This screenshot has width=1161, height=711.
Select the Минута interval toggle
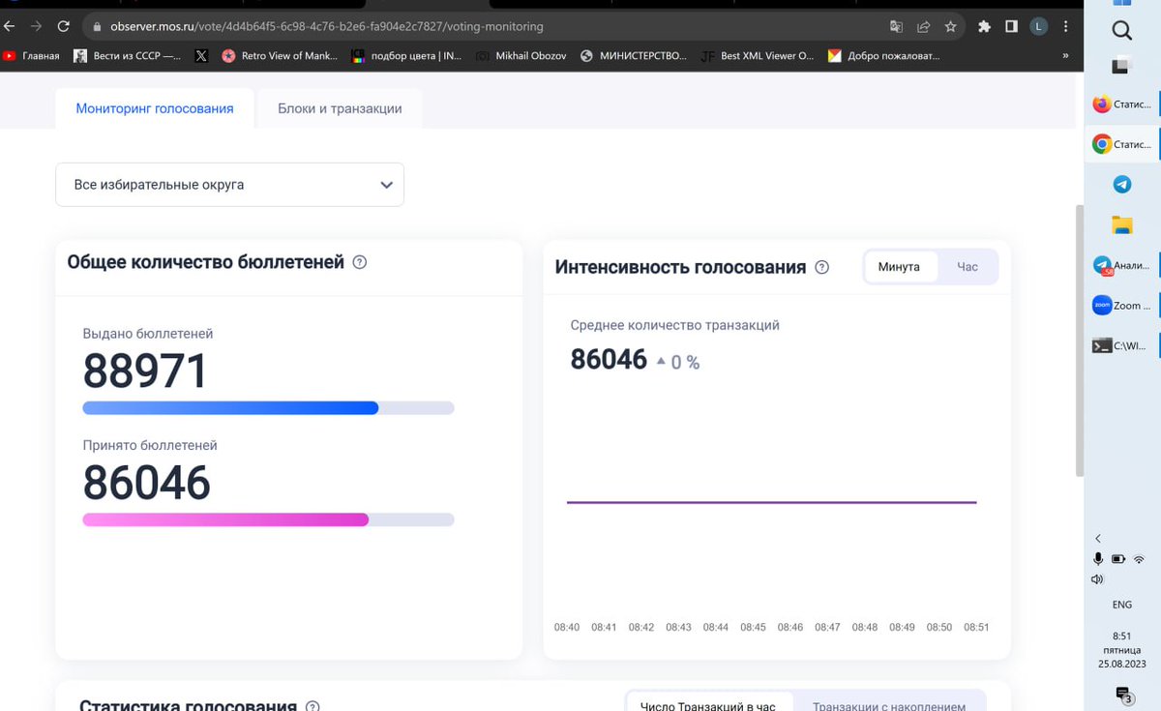coord(899,267)
